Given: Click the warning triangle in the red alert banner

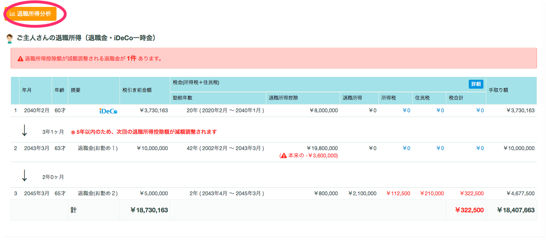Looking at the screenshot, I should (20, 59).
